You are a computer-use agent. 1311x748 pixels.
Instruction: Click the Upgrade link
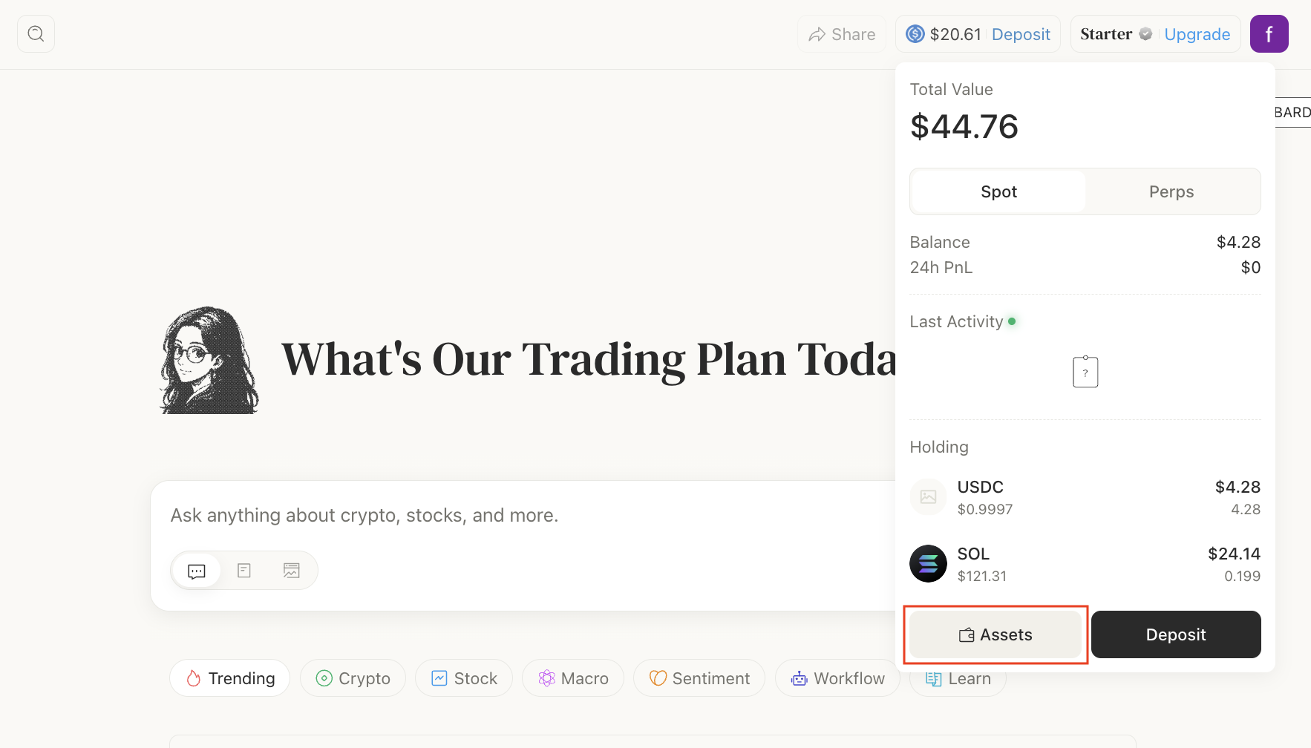[1197, 34]
